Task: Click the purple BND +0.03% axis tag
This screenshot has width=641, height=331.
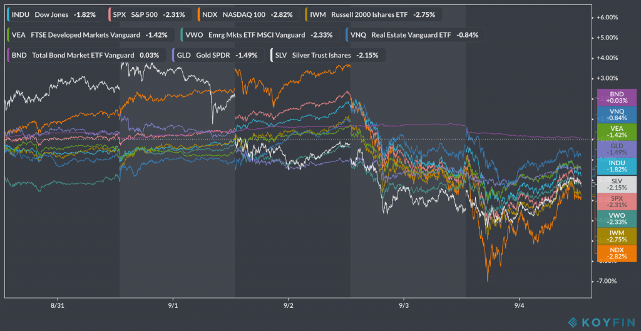Action: click(x=617, y=97)
